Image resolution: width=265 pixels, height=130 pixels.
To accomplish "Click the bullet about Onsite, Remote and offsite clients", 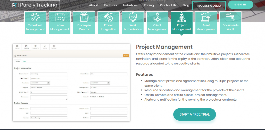I will point(186,95).
